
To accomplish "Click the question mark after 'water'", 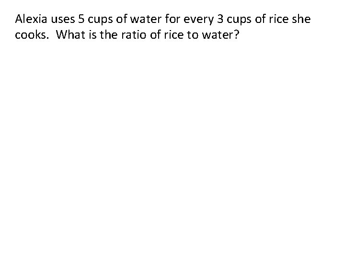I will click(237, 35).
